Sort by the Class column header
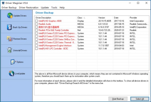The height and width of the screenshot is (102, 151). 87,18
